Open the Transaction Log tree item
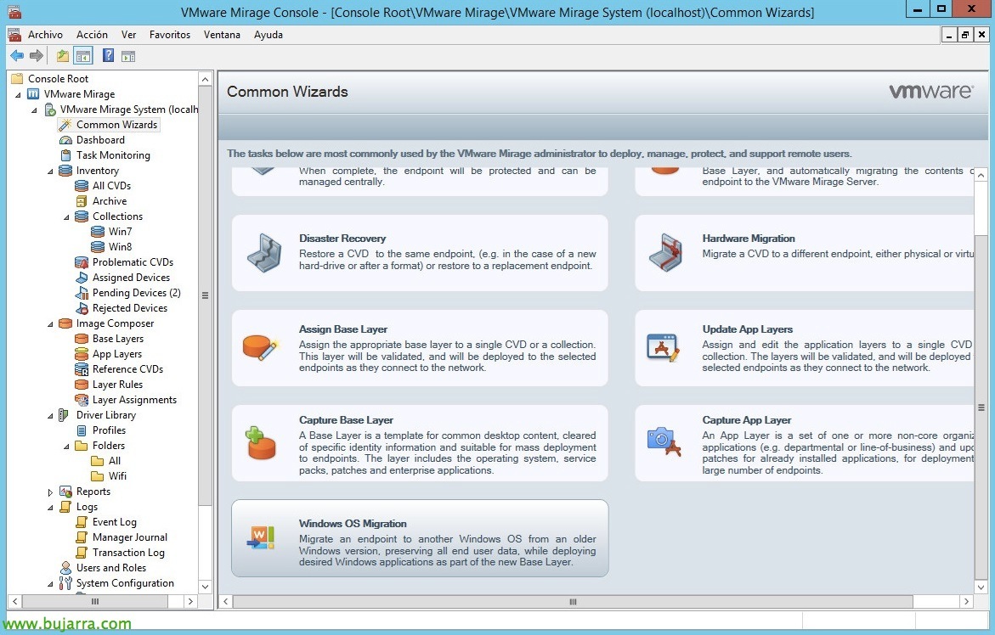This screenshot has width=995, height=635. pos(129,553)
